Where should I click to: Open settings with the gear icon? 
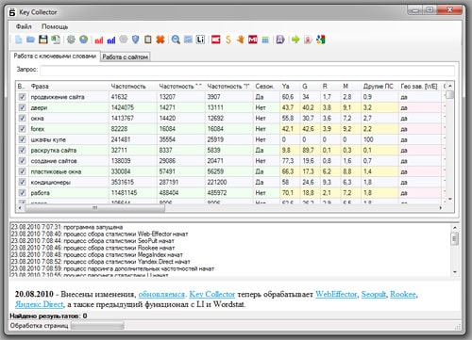(71, 40)
